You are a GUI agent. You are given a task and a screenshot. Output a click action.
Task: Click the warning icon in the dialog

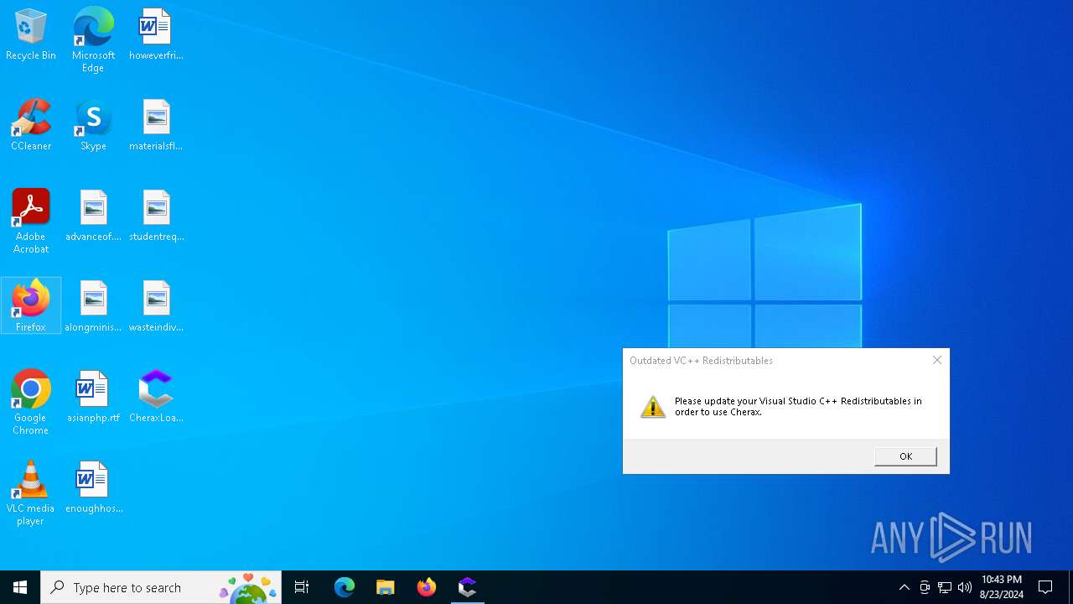tap(653, 407)
